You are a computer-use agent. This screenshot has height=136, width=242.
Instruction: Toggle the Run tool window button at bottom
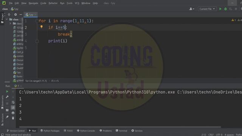click(33, 131)
